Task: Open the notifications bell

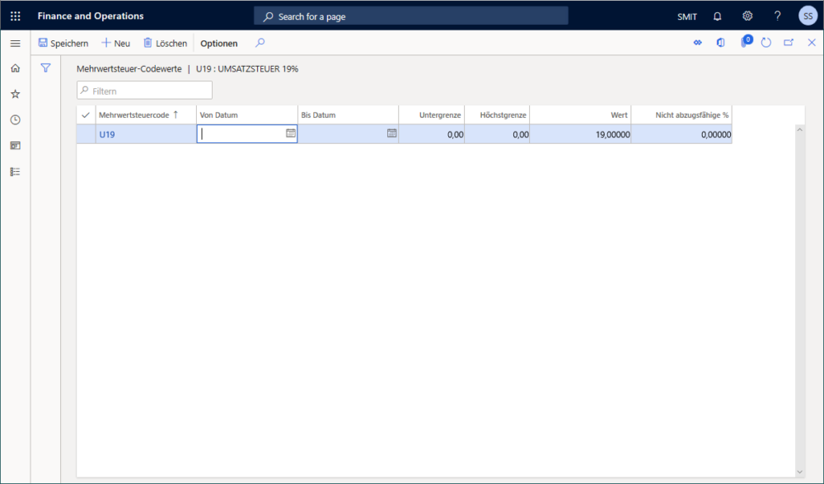Action: pos(716,16)
